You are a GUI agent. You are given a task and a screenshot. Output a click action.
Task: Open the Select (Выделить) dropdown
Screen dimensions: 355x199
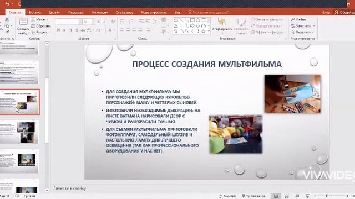302,32
